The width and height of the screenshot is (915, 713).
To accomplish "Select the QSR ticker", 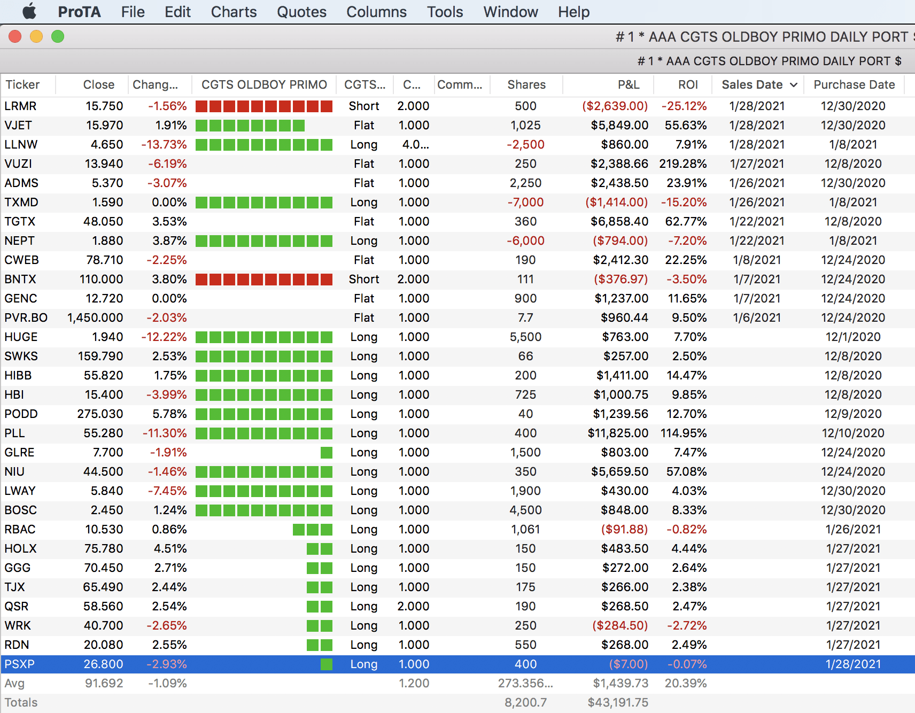I will tap(17, 606).
